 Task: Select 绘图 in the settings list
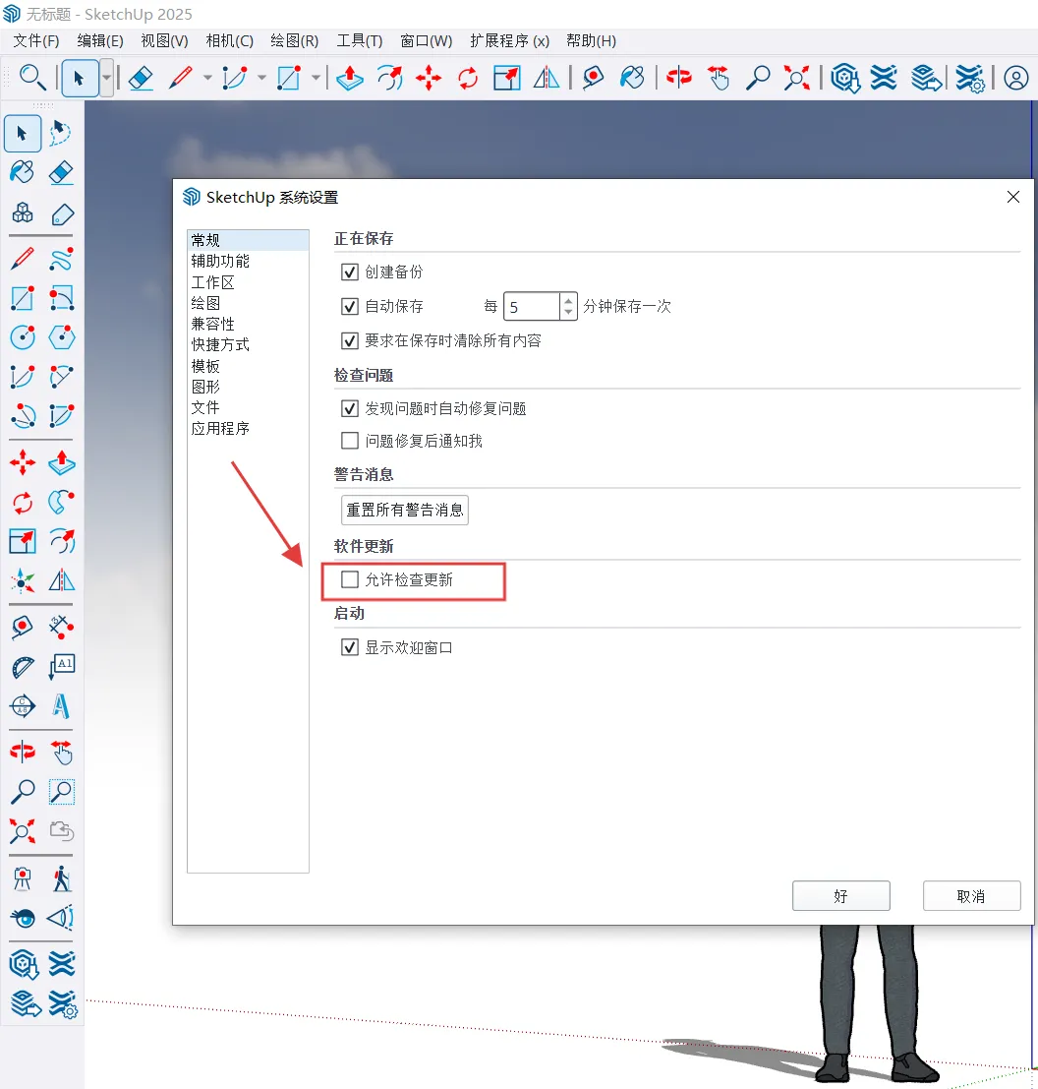pyautogui.click(x=248, y=303)
